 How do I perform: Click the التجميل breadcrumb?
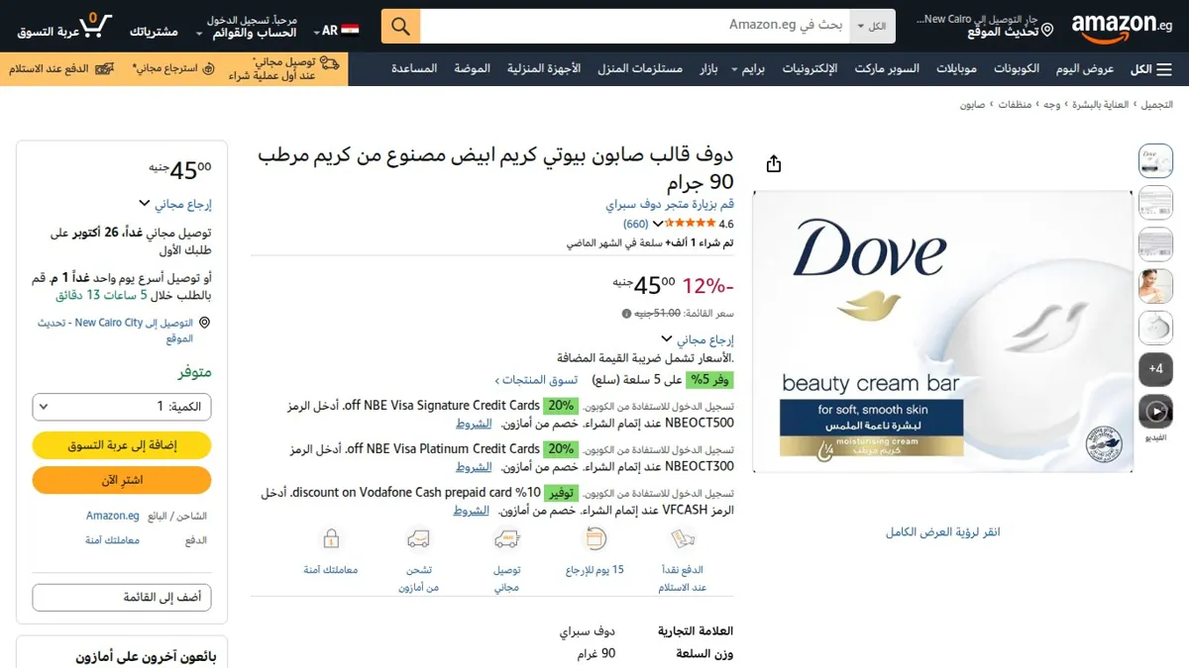[1157, 104]
